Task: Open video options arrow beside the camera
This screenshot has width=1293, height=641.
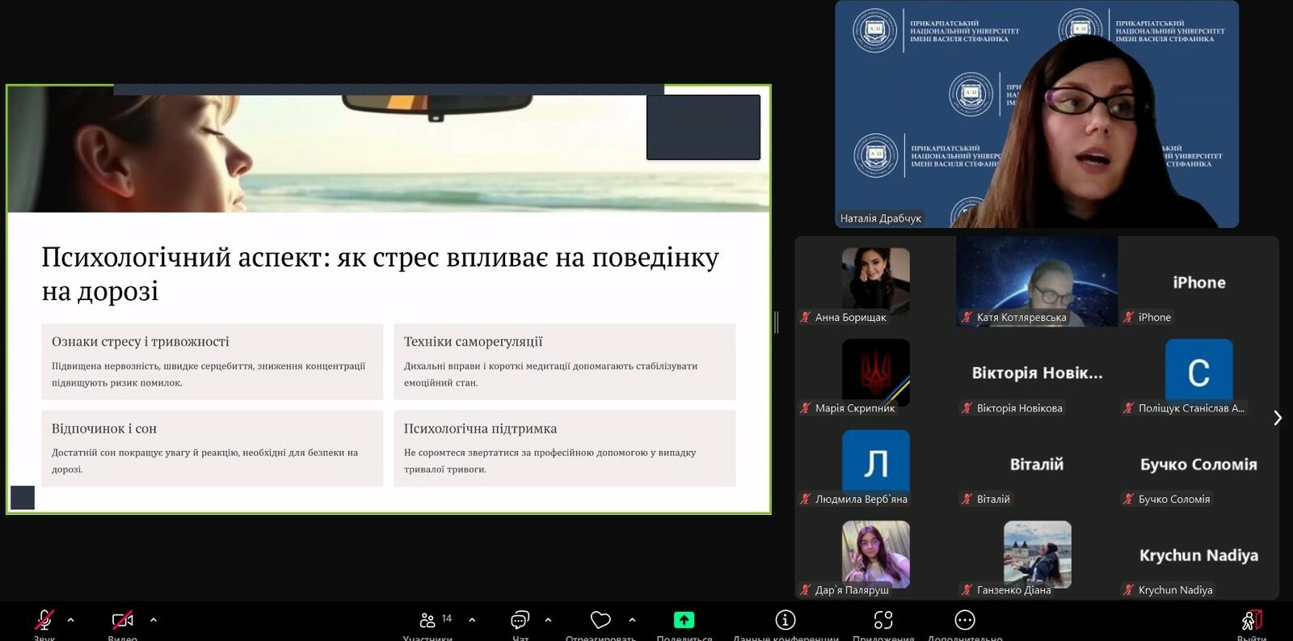Action: click(154, 620)
